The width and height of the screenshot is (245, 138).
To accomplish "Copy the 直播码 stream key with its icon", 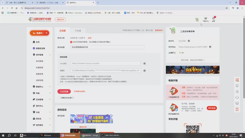I will tap(145, 71).
